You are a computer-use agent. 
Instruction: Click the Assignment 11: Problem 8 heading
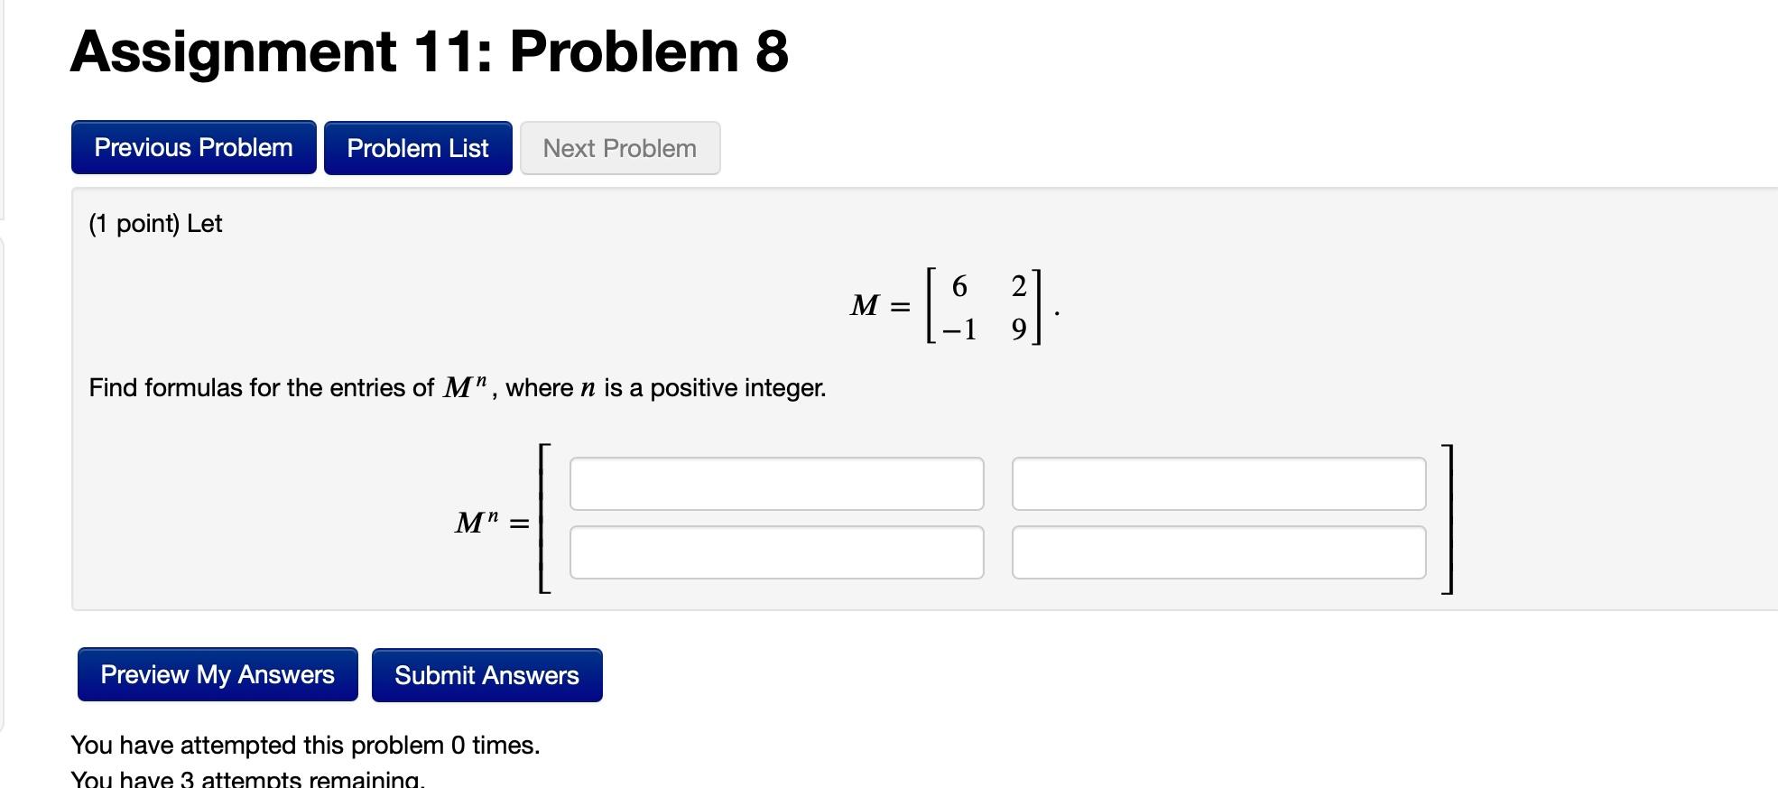[429, 52]
